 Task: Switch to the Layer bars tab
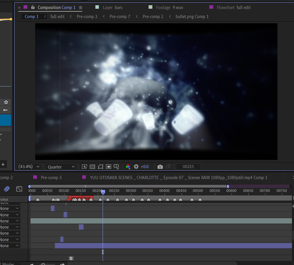tap(112, 7)
